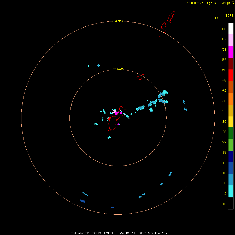Click the Rota island outline on 50 NMI ring
The image size is (235, 235).
click(140, 77)
